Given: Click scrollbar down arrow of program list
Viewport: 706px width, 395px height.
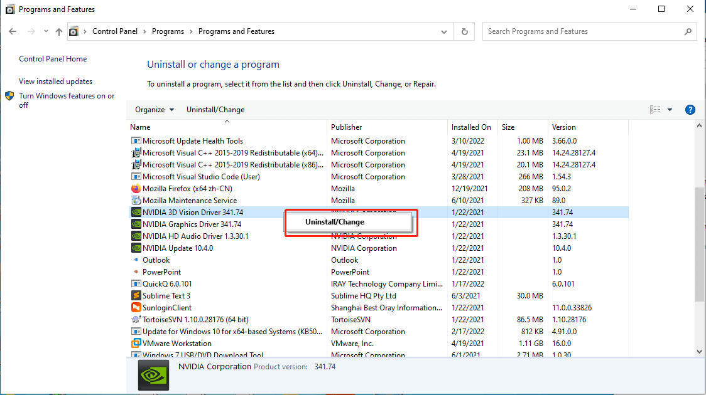Looking at the screenshot, I should (699, 352).
